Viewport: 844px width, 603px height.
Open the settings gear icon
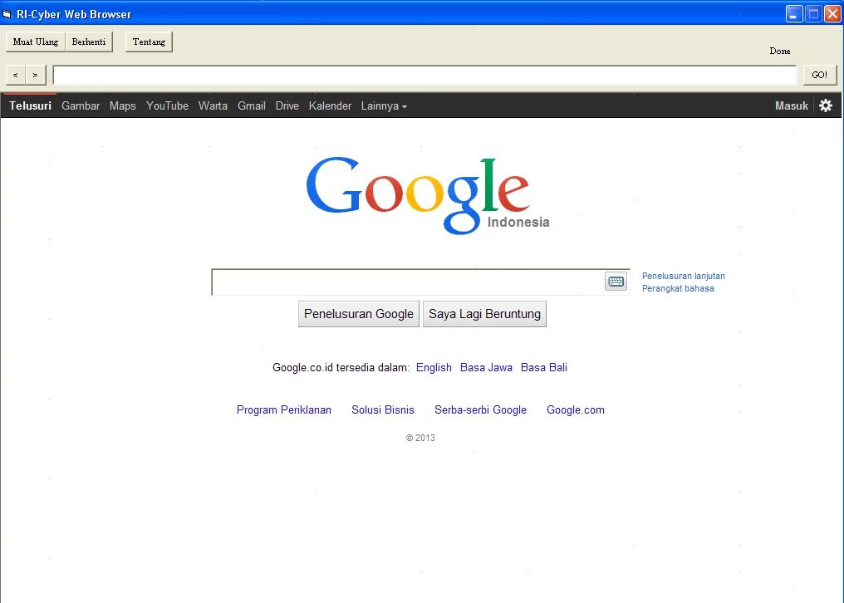click(826, 105)
